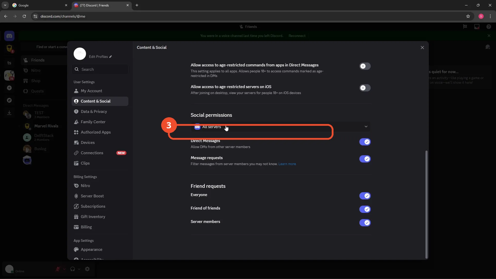Reload the page in browser
The height and width of the screenshot is (279, 496).
point(24,16)
